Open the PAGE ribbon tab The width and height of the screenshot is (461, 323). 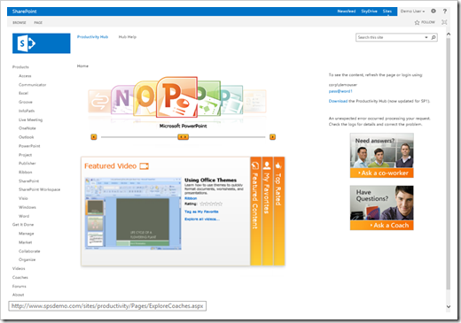[x=38, y=23]
